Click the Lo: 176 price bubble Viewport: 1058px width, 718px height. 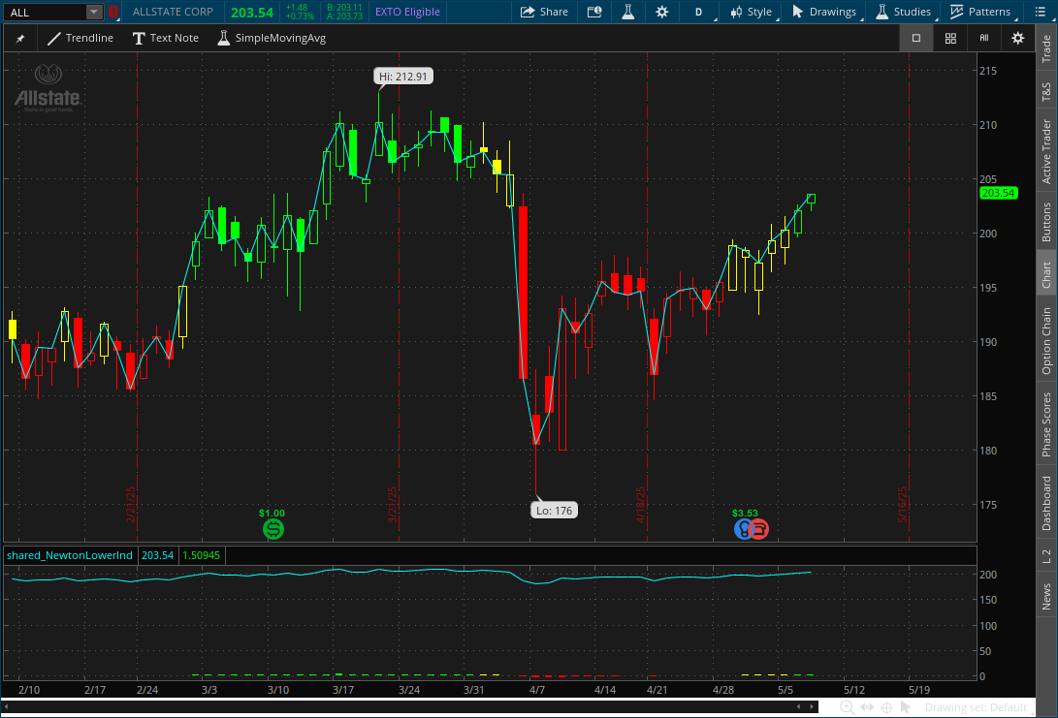554,511
